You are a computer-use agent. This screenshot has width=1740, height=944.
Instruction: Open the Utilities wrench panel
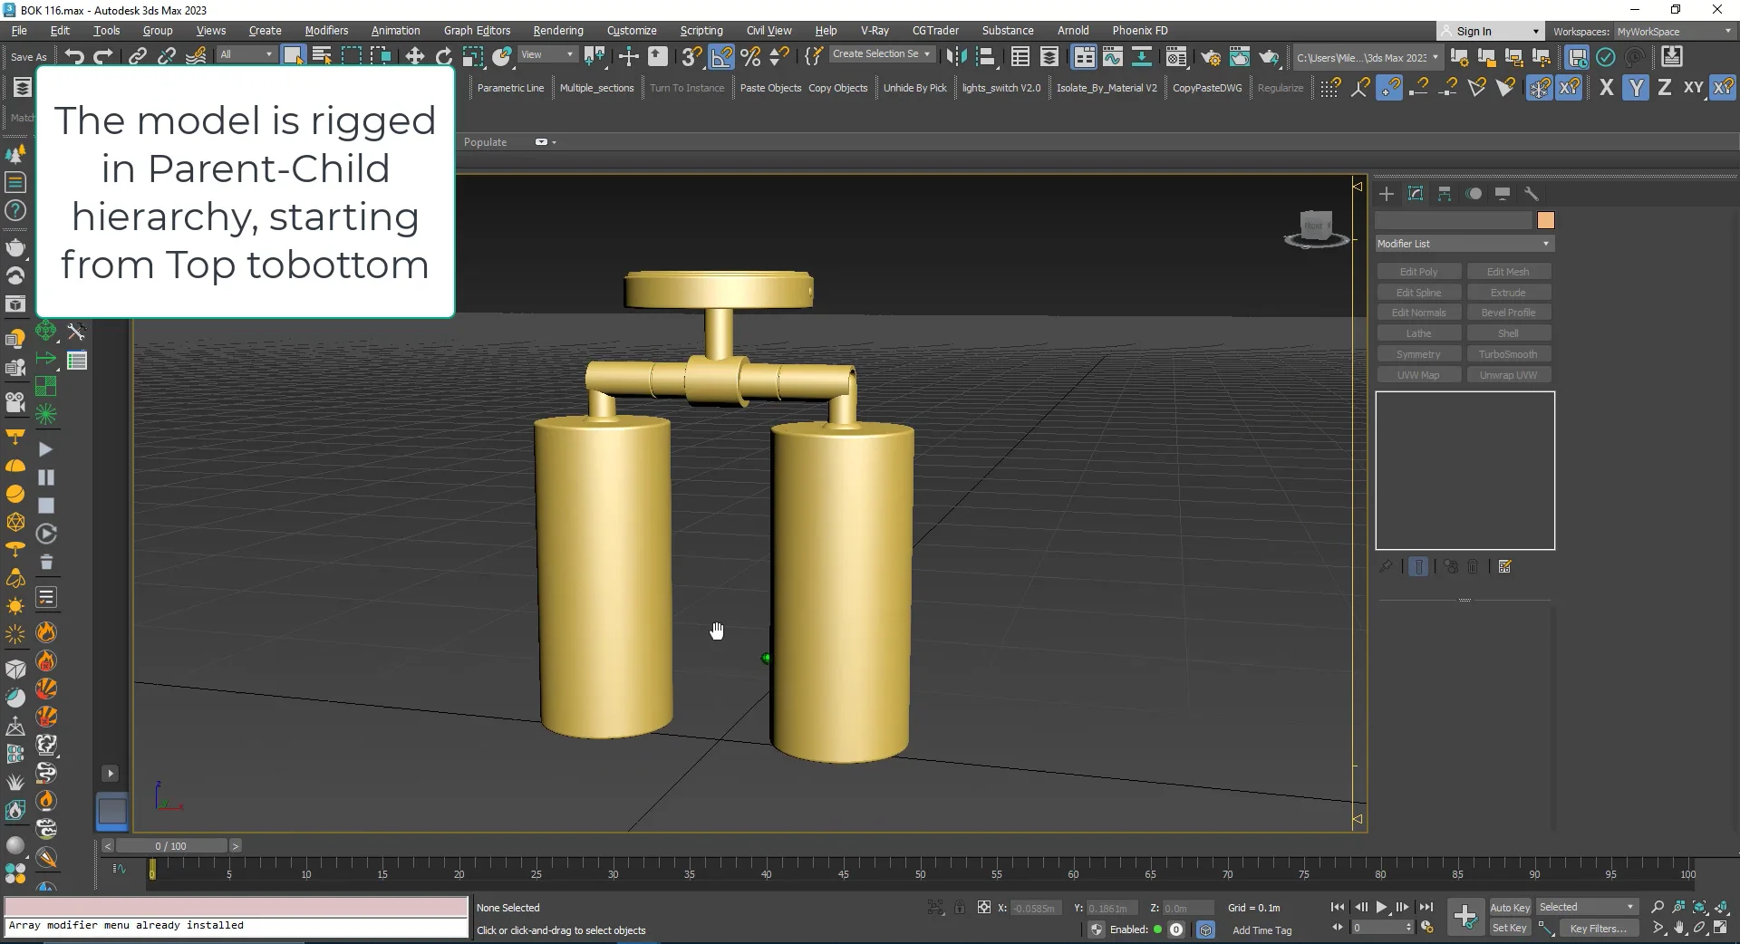pos(1532,193)
